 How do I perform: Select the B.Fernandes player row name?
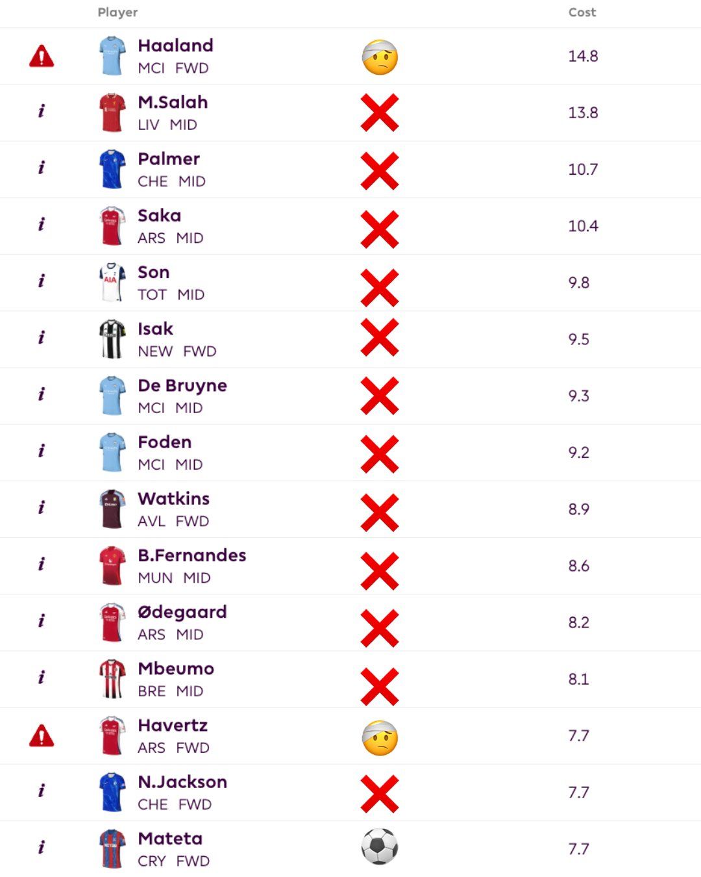(x=192, y=555)
